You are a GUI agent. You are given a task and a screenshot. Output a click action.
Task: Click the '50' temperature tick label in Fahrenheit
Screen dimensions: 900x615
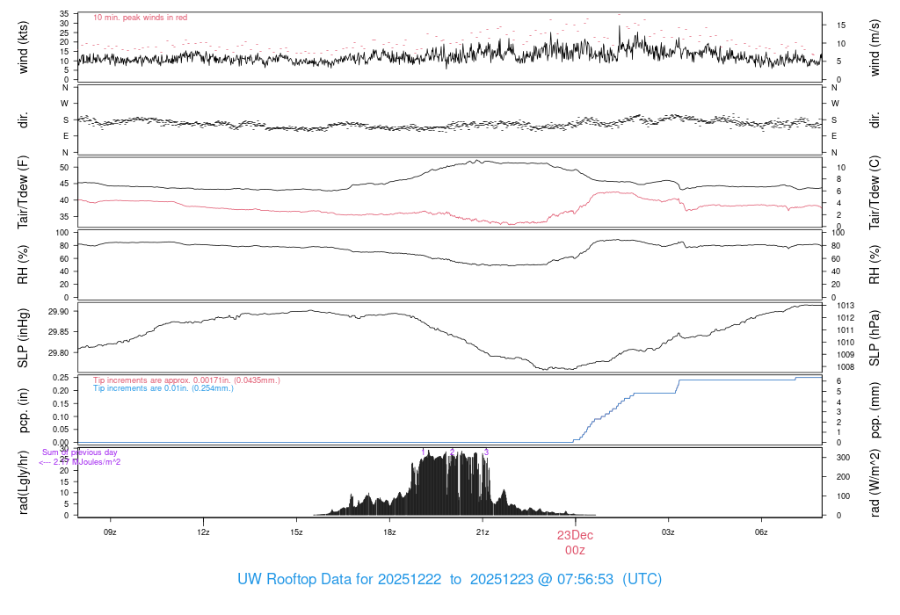pyautogui.click(x=64, y=168)
